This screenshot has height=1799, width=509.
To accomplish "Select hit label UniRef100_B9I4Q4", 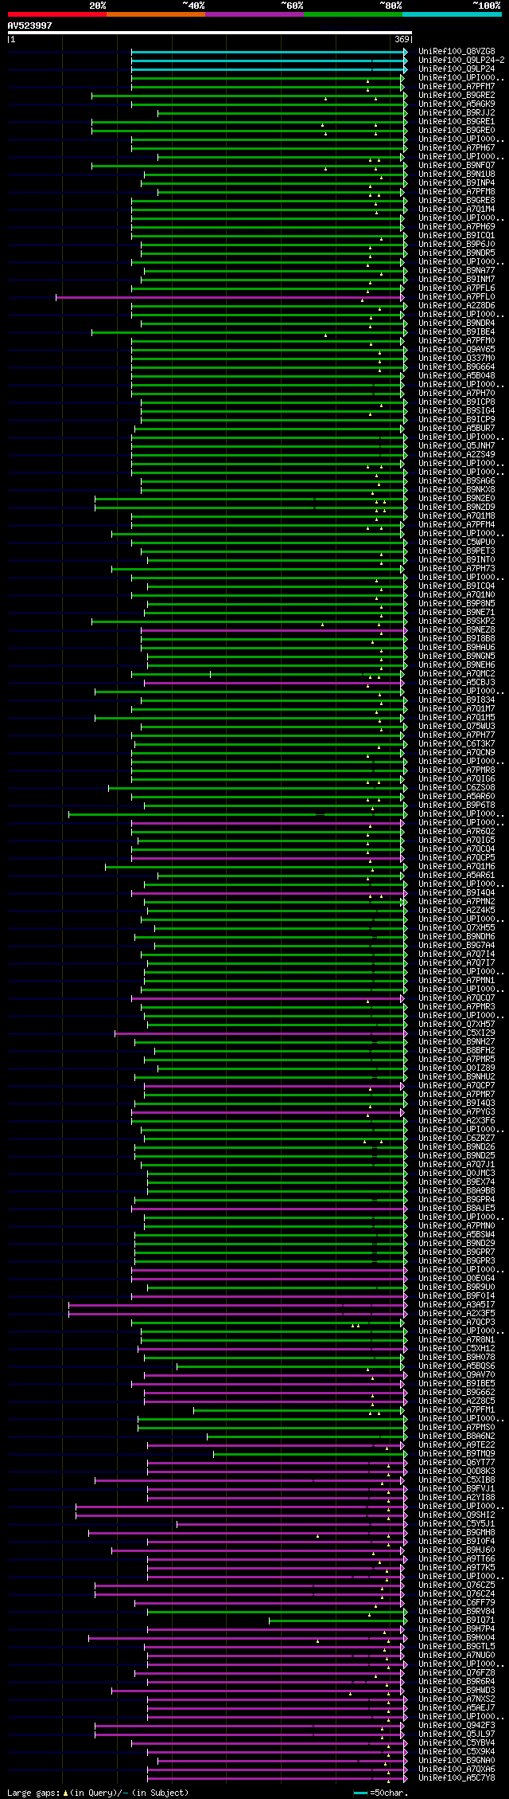I will click(457, 893).
